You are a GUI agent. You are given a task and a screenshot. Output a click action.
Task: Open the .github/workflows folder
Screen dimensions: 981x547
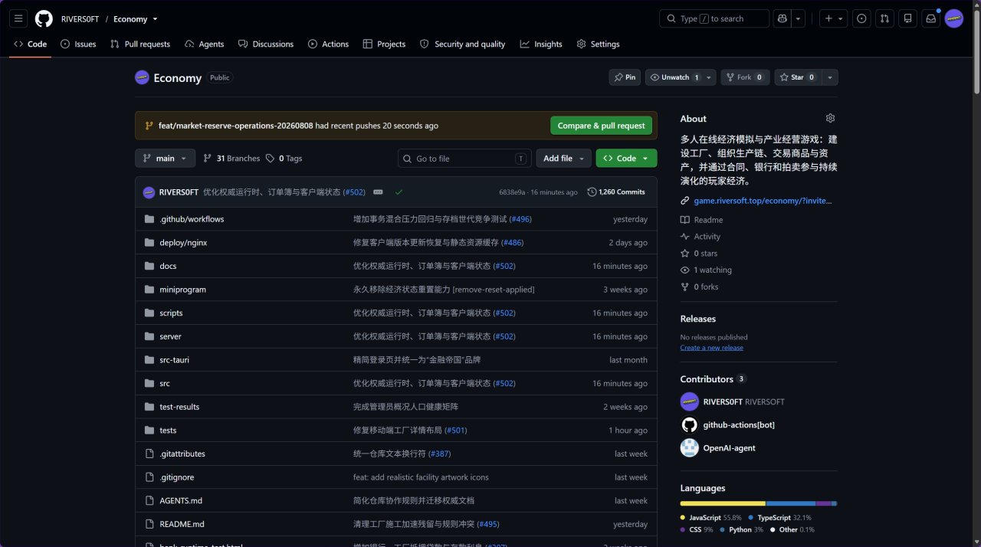click(x=192, y=219)
